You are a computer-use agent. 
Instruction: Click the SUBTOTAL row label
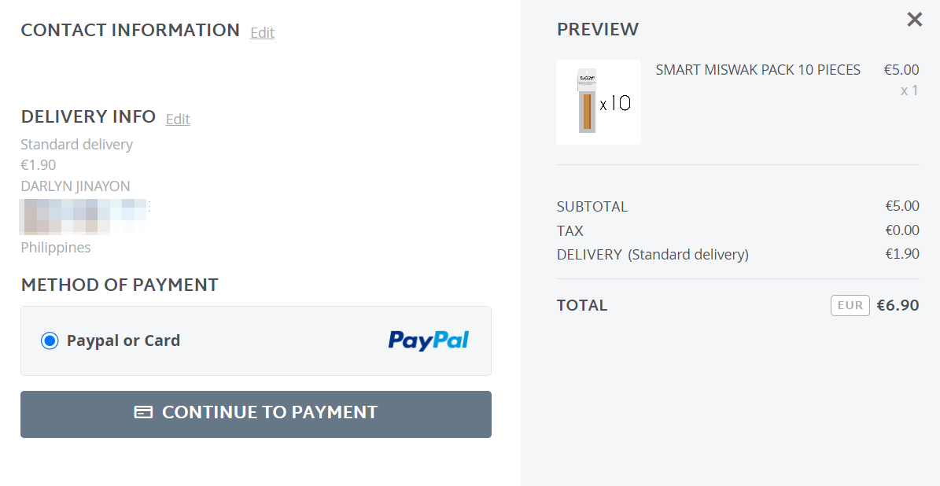coord(592,207)
